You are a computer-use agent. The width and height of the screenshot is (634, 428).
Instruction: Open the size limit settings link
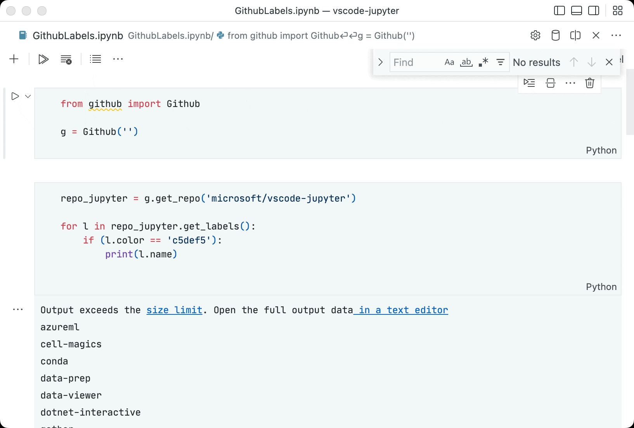[x=175, y=310]
